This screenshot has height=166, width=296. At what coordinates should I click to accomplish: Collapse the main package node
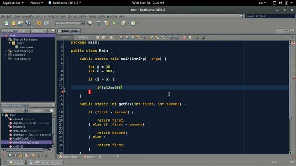(x=10, y=43)
